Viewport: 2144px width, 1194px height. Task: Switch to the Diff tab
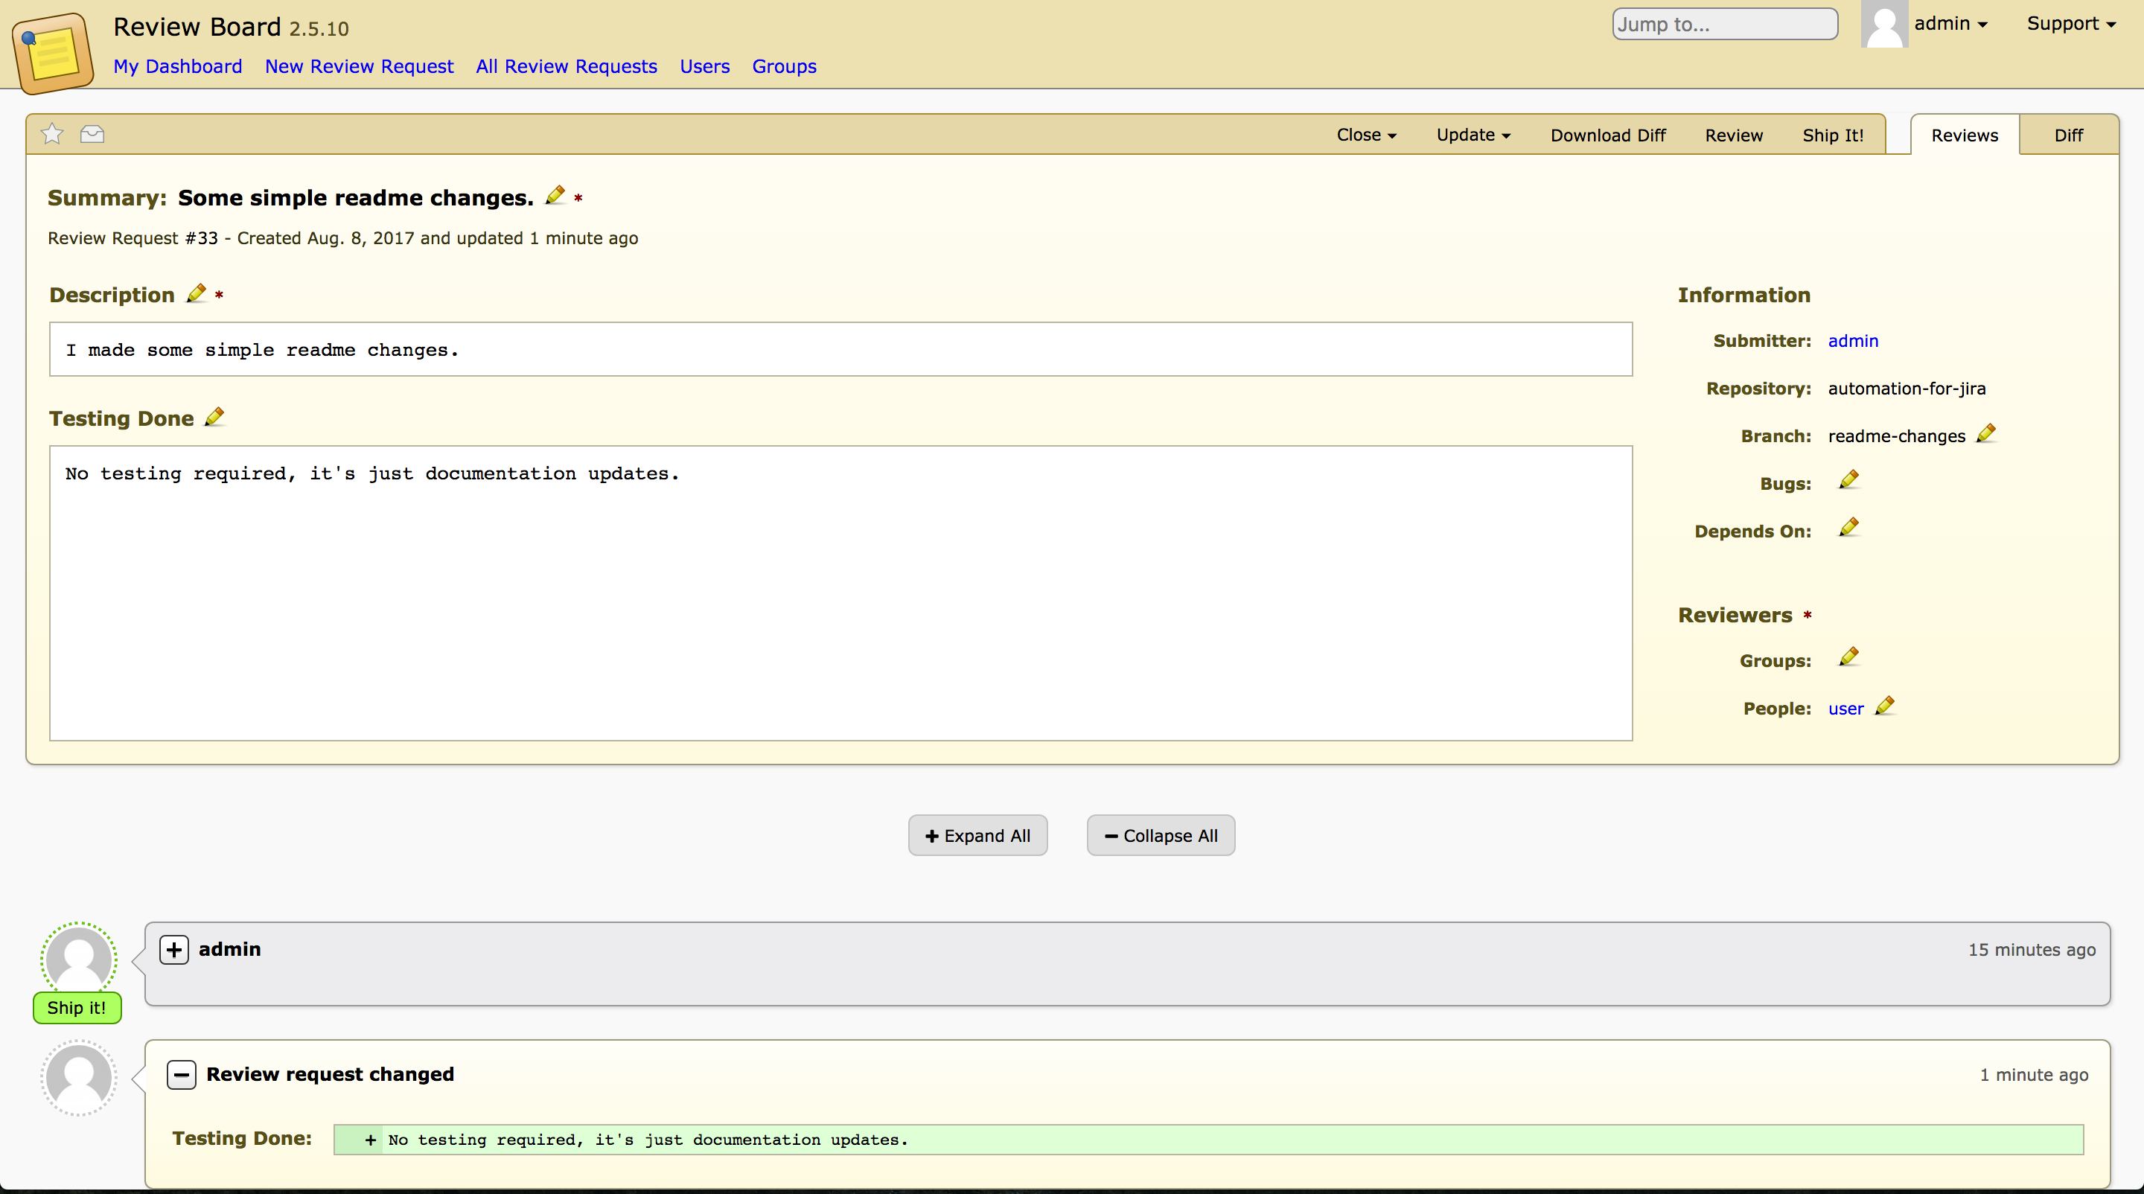point(2067,135)
